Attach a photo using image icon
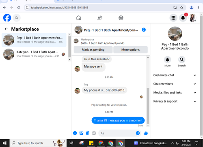The image size is (203, 147). coord(81,133)
